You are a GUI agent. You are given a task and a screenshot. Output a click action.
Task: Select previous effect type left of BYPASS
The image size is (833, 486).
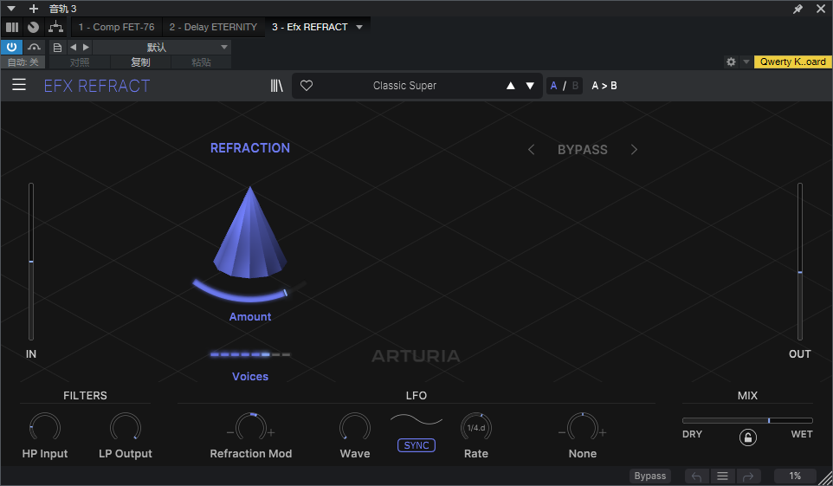(x=532, y=150)
